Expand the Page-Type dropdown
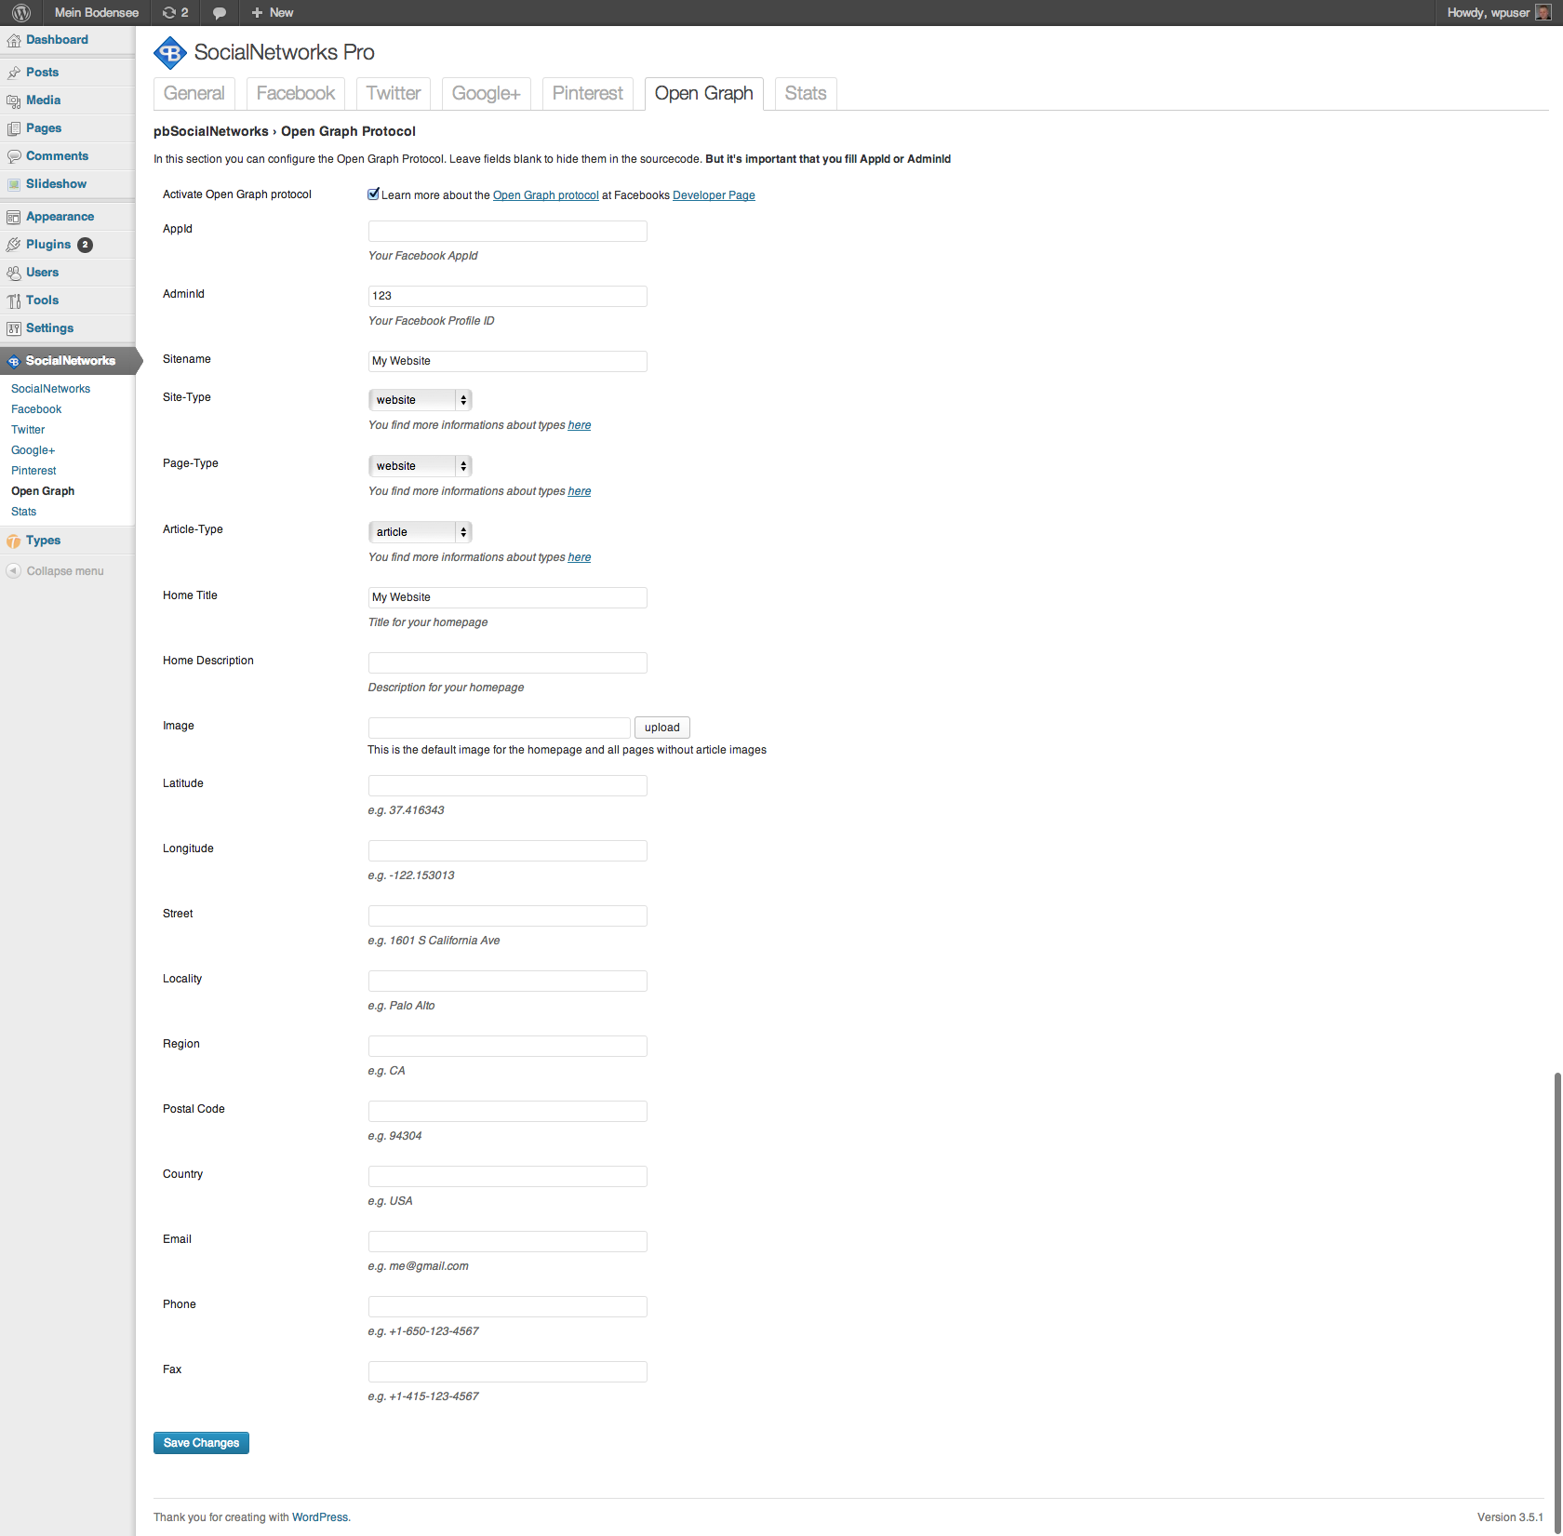The image size is (1563, 1536). pyautogui.click(x=420, y=466)
